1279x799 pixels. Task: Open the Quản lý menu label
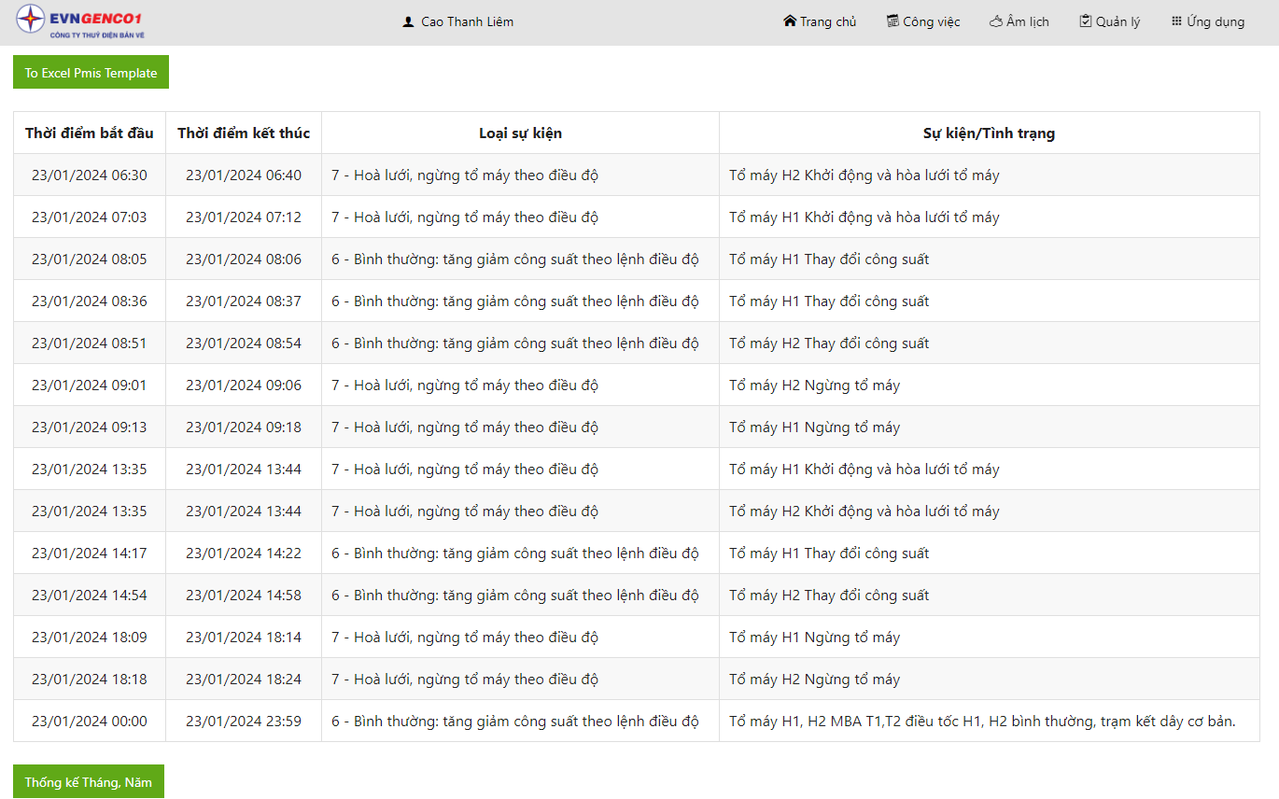[1117, 21]
